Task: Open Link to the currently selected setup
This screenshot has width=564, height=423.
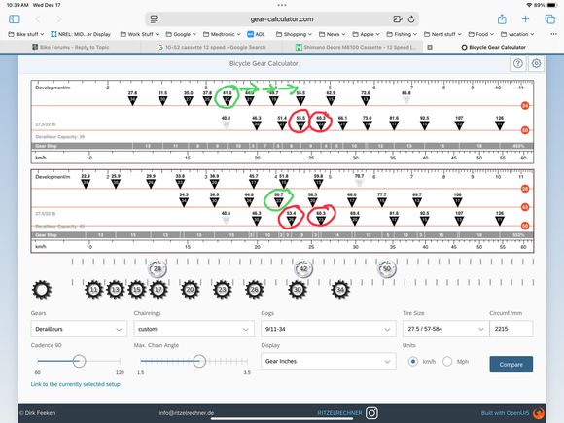Action: (x=76, y=384)
